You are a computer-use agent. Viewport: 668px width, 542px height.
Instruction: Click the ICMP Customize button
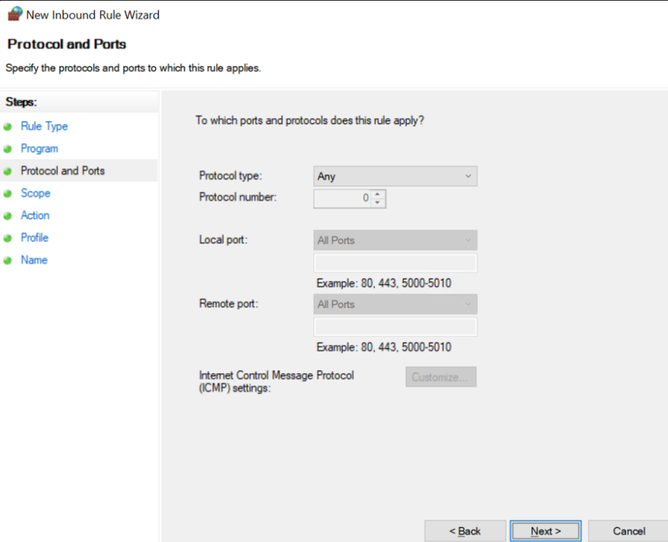tap(441, 377)
